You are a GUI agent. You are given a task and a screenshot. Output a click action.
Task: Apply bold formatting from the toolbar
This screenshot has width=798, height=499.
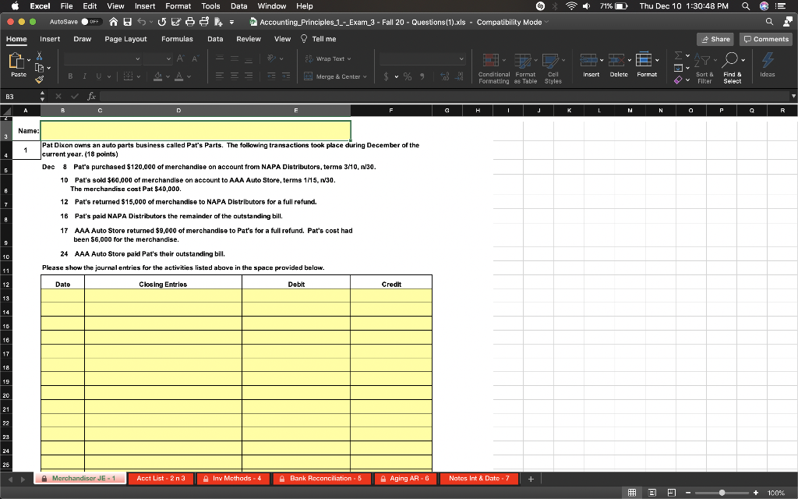71,76
